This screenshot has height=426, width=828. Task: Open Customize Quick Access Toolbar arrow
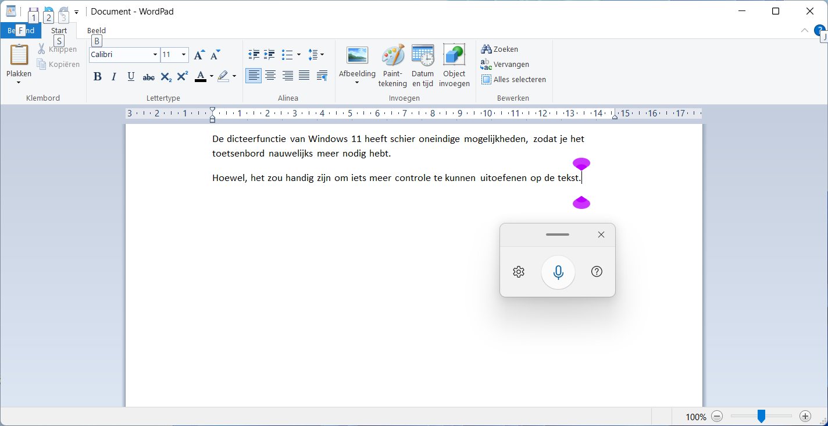pos(76,12)
